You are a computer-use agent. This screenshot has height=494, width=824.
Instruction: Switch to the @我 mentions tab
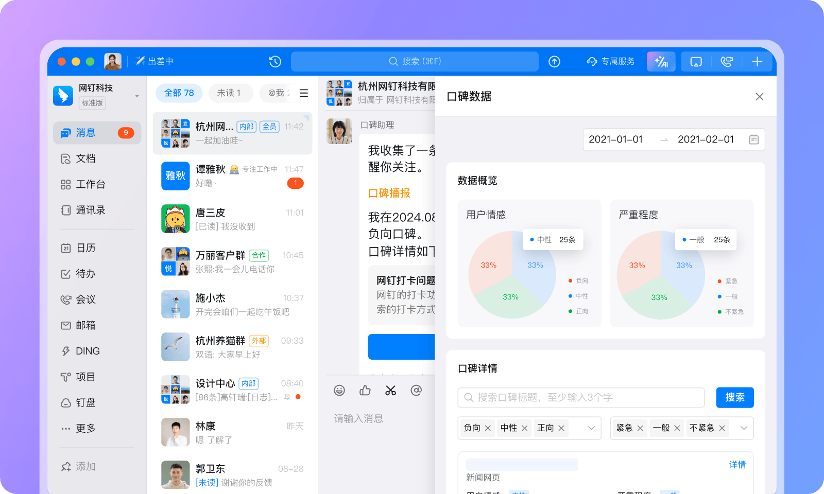tap(276, 93)
